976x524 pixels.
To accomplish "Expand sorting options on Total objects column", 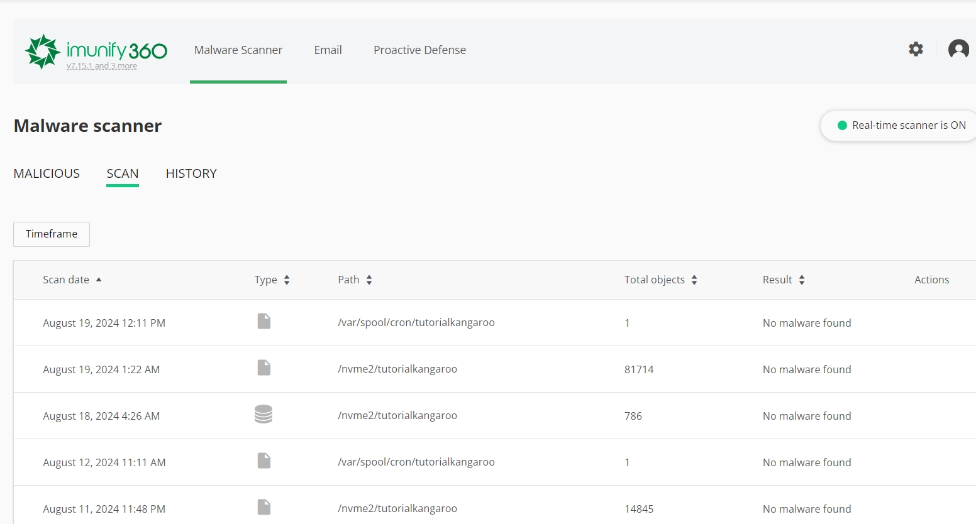I will (x=694, y=280).
